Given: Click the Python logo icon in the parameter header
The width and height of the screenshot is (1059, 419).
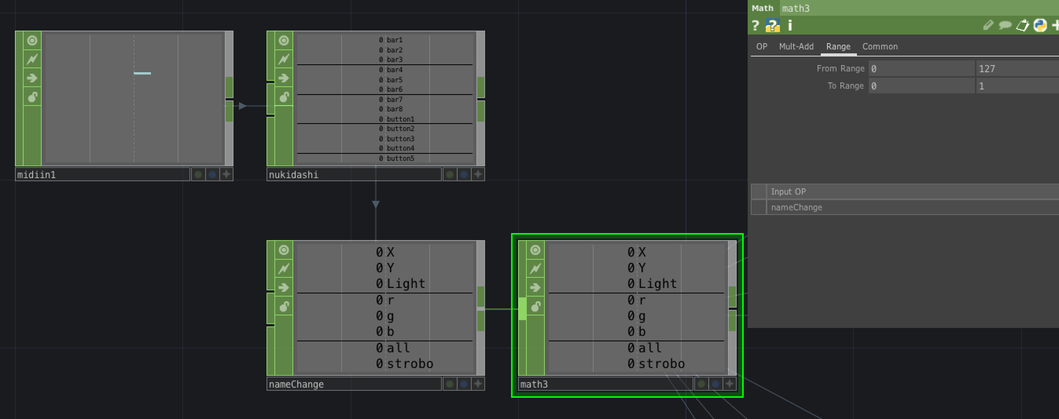Looking at the screenshot, I should click(x=1039, y=26).
